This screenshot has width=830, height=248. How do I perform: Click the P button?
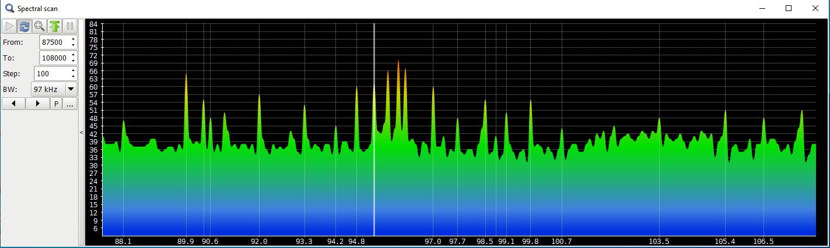56,104
